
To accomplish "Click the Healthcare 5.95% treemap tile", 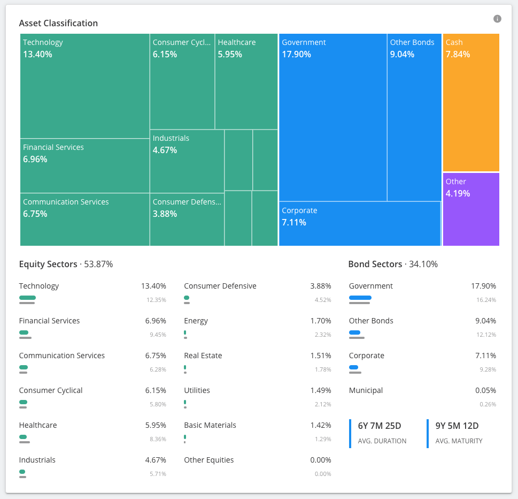I will click(246, 81).
